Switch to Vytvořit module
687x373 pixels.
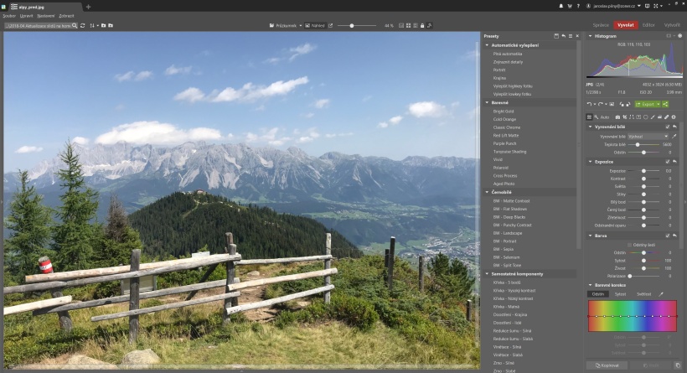click(x=672, y=25)
